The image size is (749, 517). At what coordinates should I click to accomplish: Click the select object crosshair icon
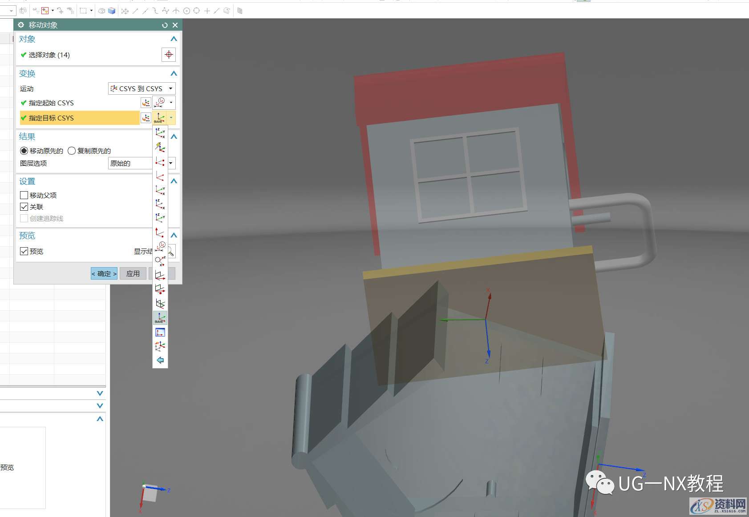coord(168,55)
